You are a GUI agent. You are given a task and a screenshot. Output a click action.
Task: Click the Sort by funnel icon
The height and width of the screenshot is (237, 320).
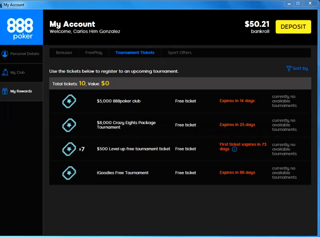(x=289, y=68)
